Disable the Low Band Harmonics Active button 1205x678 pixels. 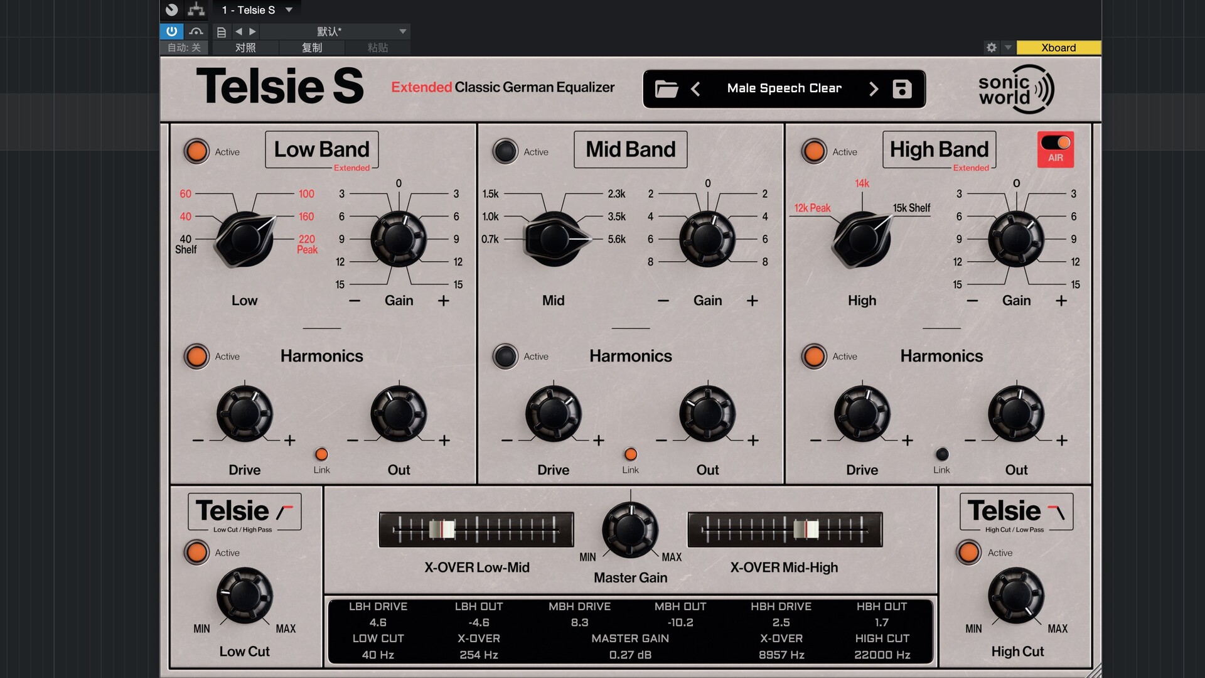196,356
